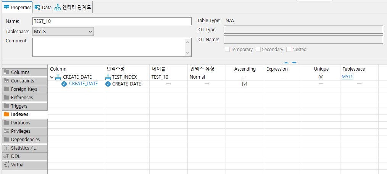
Task: Open the Statistics section
Action: click(25, 148)
